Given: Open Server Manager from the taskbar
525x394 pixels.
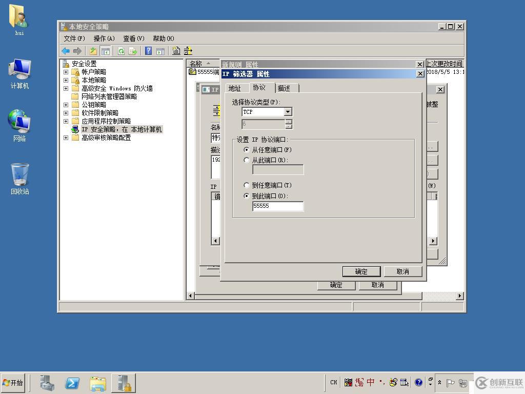Looking at the screenshot, I should pyautogui.click(x=47, y=383).
